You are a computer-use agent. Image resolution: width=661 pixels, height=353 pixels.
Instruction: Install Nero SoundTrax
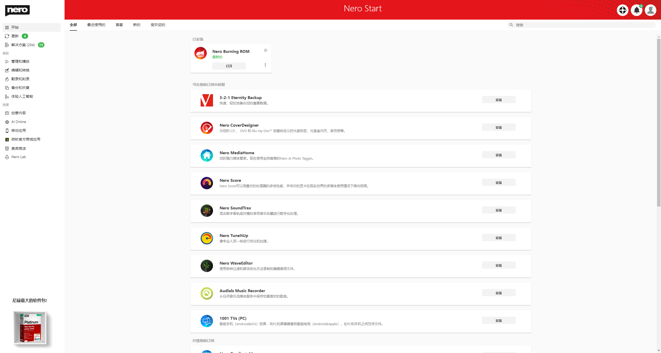(x=499, y=210)
